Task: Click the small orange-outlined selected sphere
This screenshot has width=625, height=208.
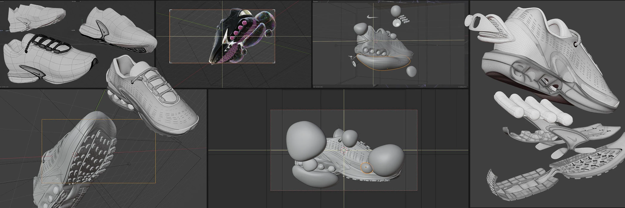Action: tap(366, 168)
